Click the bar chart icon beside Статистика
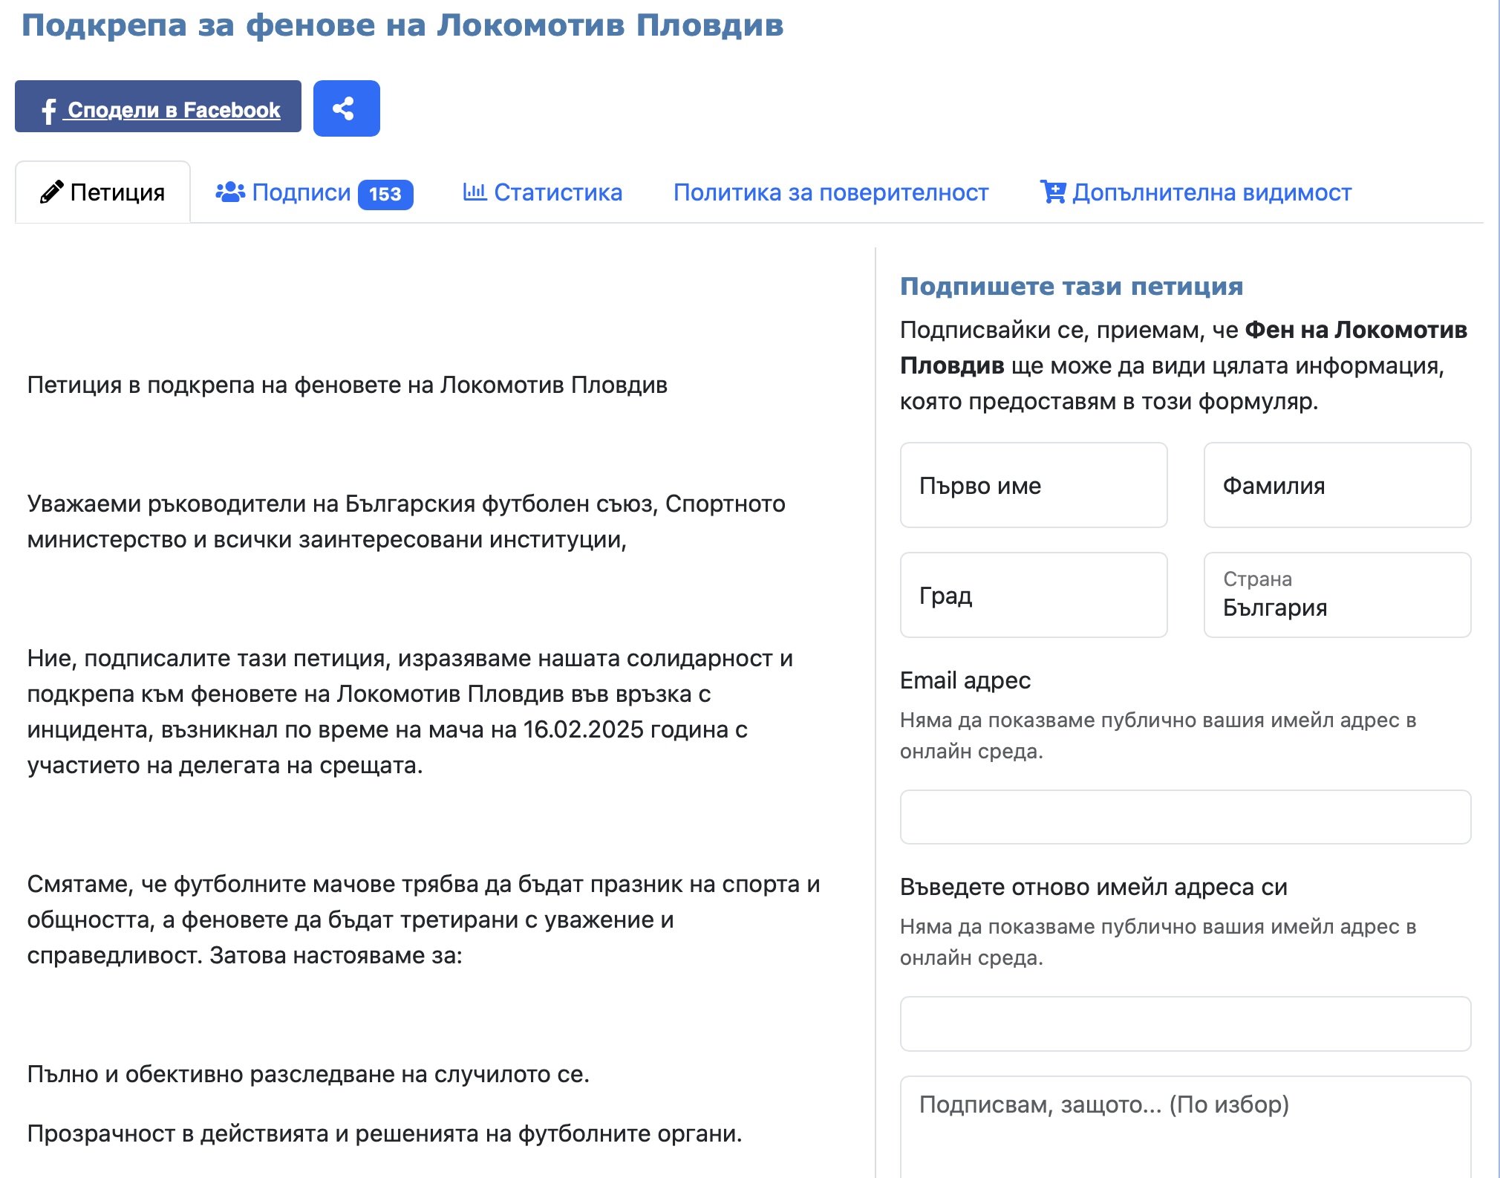The width and height of the screenshot is (1500, 1178). (475, 192)
